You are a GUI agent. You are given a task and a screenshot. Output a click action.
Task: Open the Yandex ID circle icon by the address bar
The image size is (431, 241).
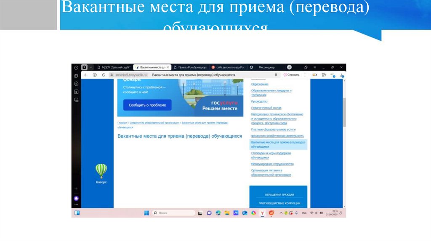click(95, 75)
